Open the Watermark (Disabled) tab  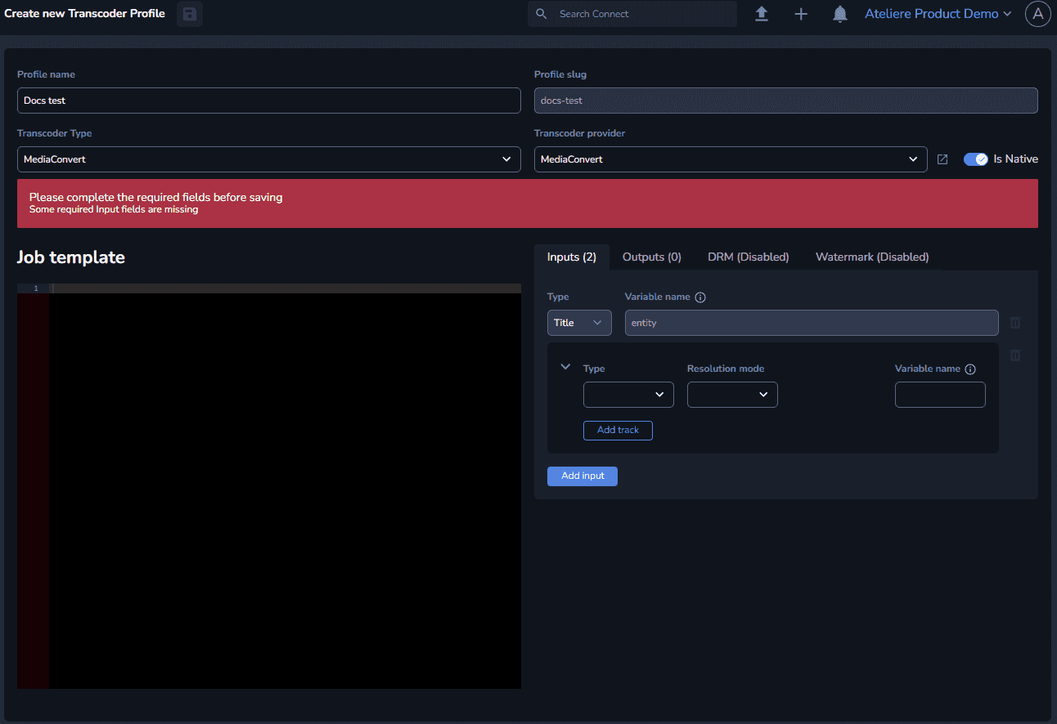point(872,257)
